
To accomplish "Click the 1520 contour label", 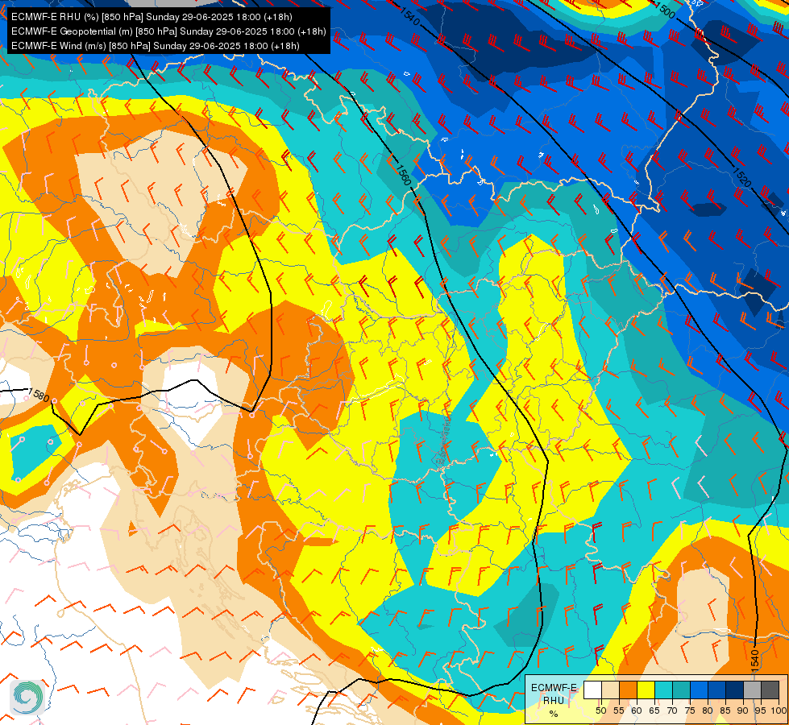I will click(741, 177).
